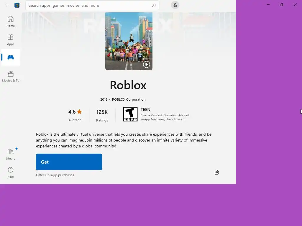Go back using the back arrow
The image size is (302, 226).
point(7,5)
